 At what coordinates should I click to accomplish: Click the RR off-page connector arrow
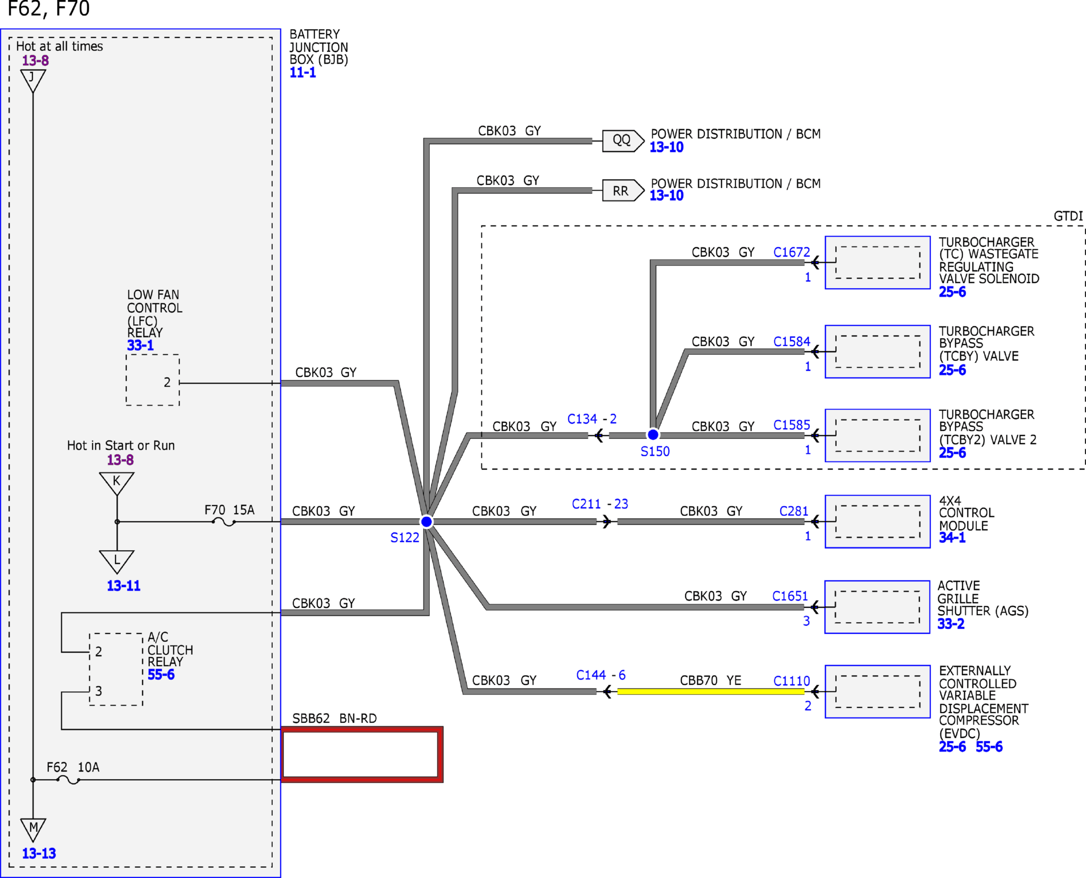(x=623, y=190)
